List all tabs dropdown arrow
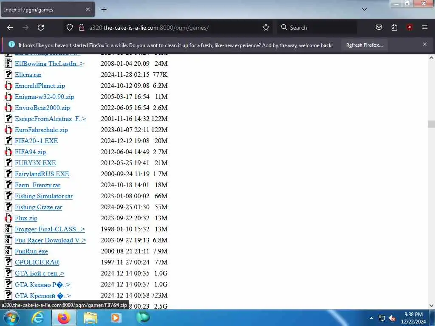The height and width of the screenshot is (326, 435). click(x=364, y=9)
